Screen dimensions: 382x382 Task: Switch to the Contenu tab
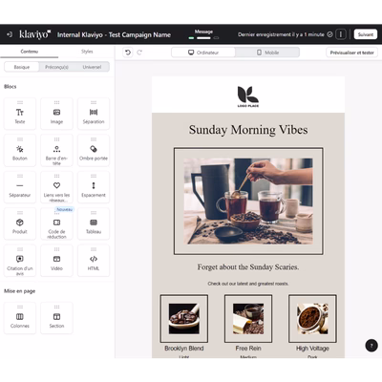click(30, 52)
